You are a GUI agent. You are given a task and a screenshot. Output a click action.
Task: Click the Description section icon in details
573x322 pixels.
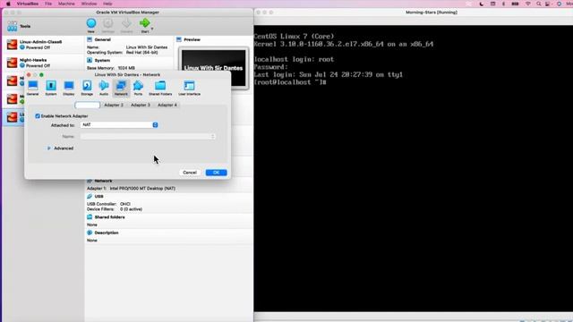90,233
